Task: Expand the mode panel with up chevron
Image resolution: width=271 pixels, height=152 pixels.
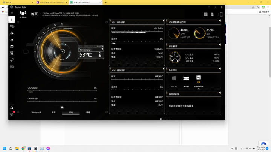Action: [x=62, y=108]
